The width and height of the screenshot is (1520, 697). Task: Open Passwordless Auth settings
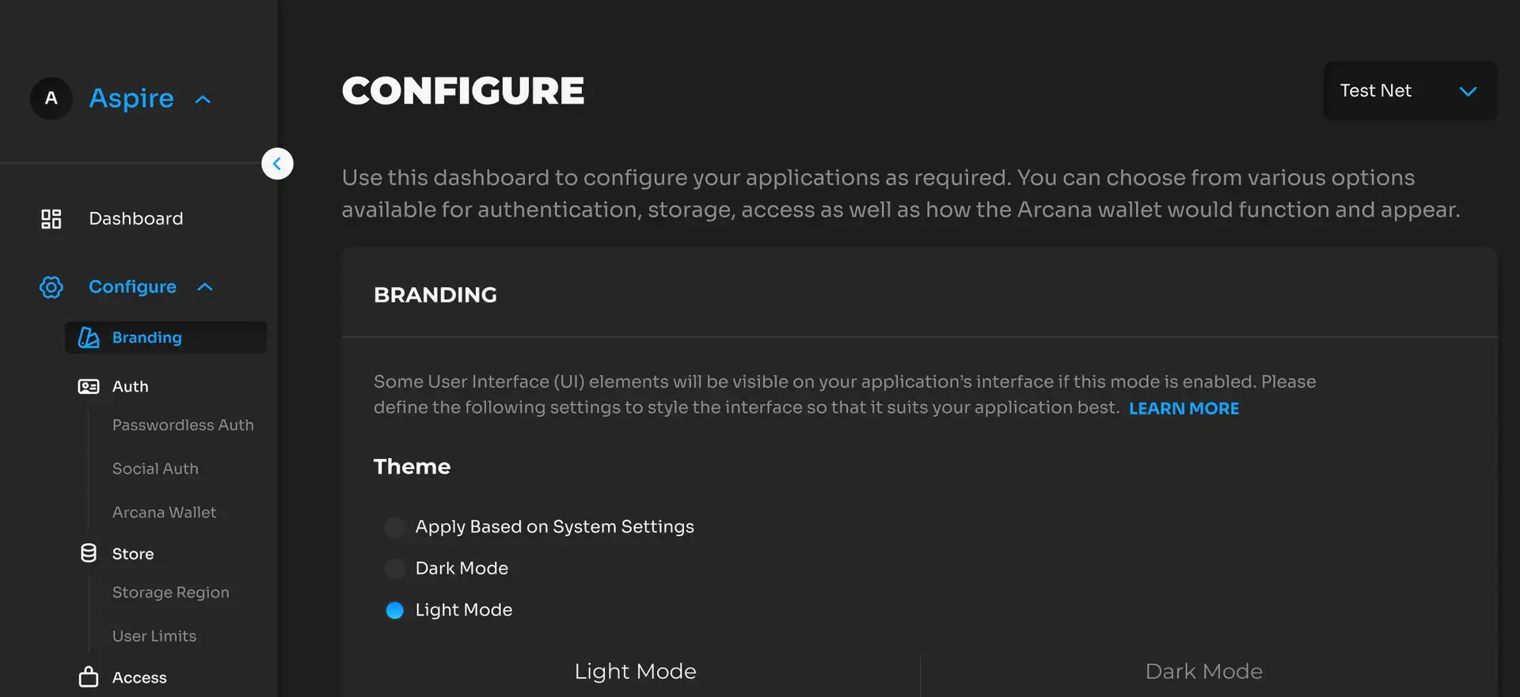tap(183, 425)
